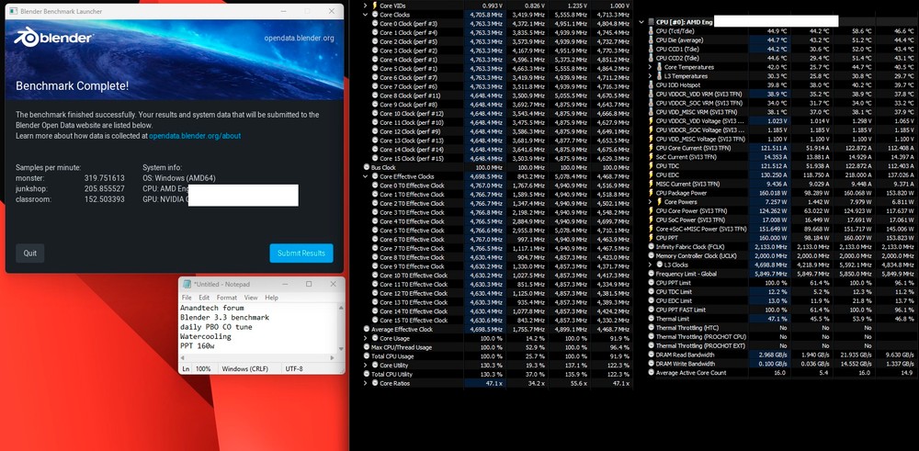Click the Blender logo in the launcher header

[x=53, y=38]
